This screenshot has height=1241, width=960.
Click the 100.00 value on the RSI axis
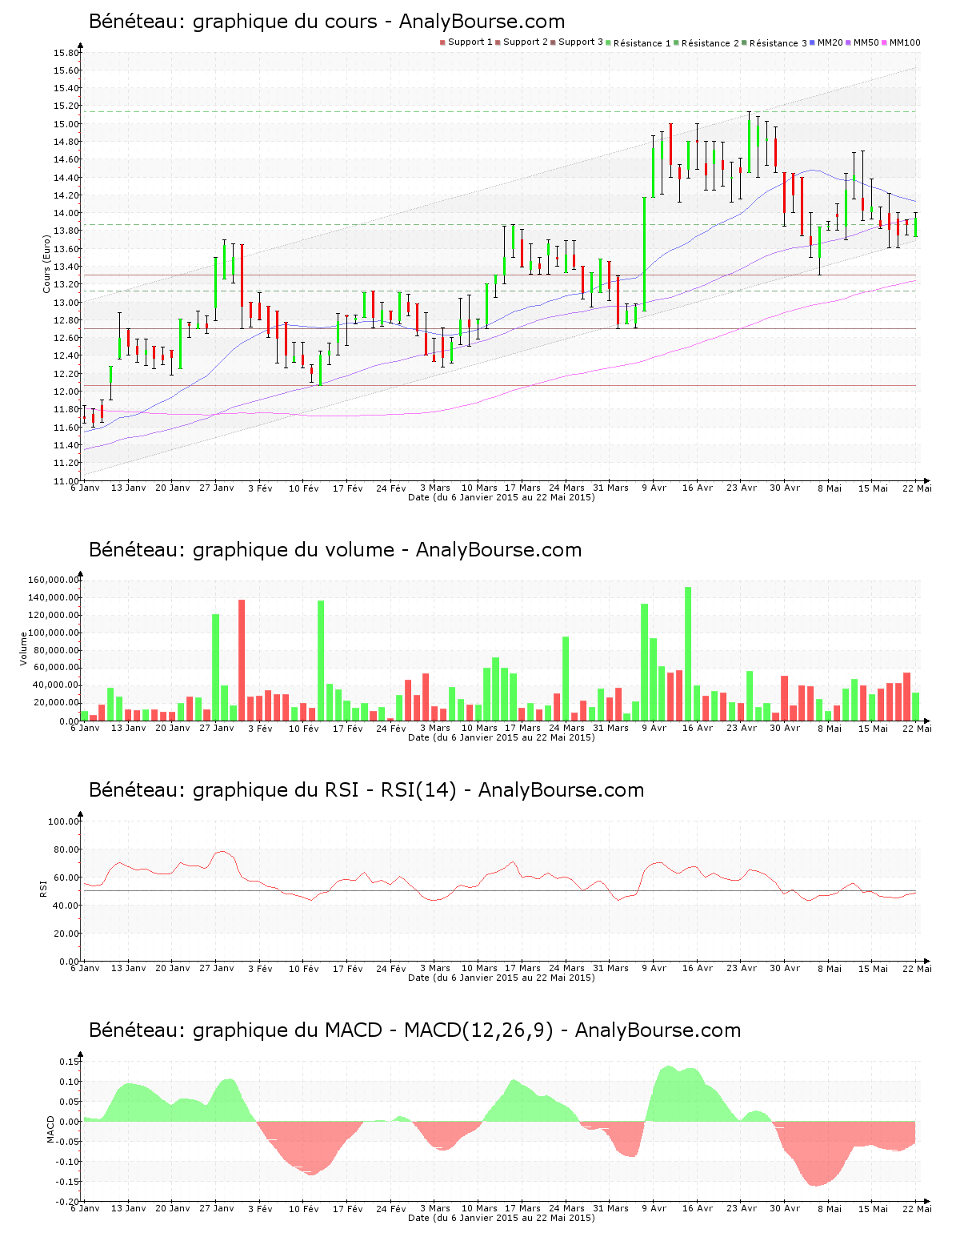pos(64,821)
